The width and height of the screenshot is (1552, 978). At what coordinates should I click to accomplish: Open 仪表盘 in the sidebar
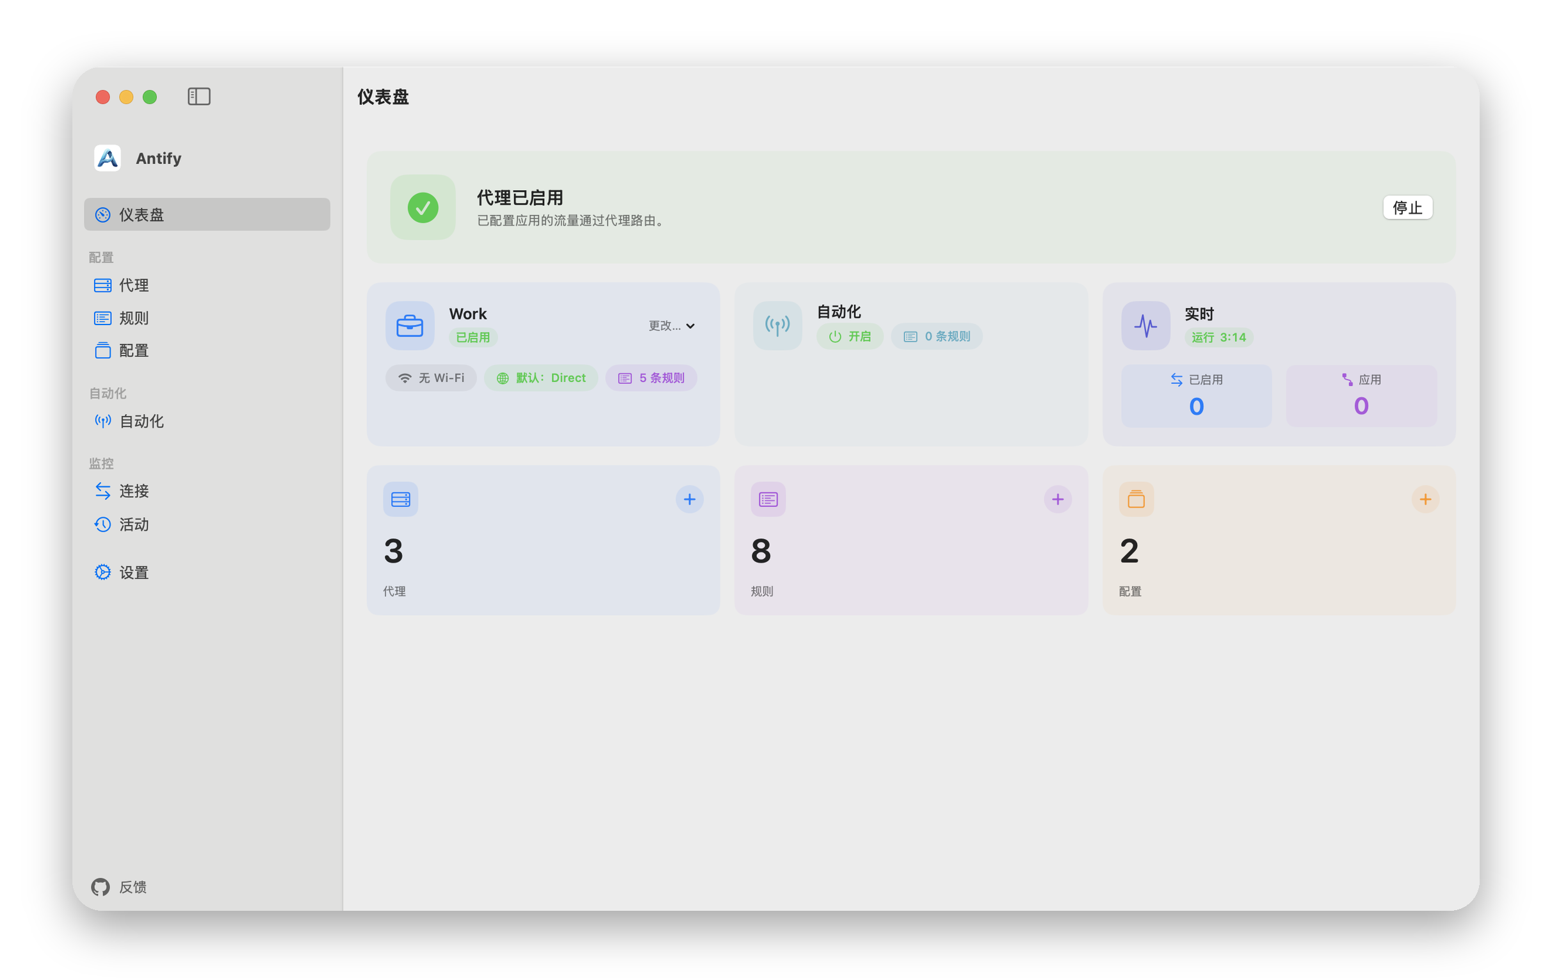[x=207, y=214]
